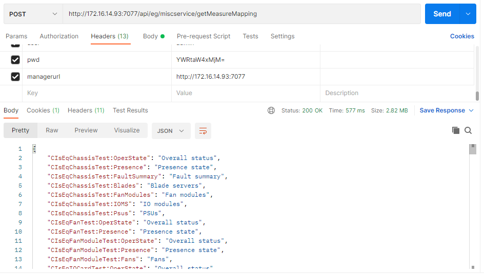Open the Visualize response view

[x=127, y=130]
